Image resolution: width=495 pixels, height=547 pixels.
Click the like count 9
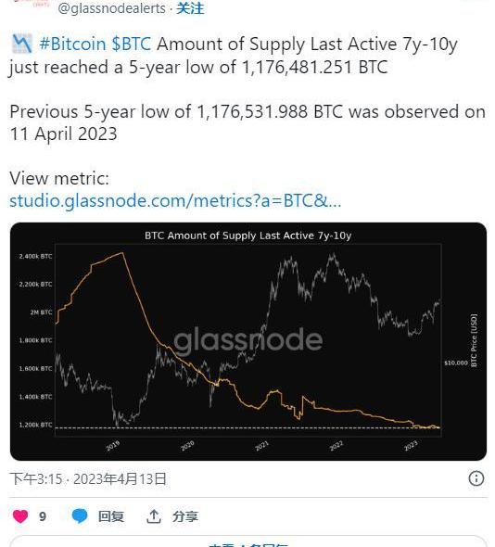click(x=43, y=516)
